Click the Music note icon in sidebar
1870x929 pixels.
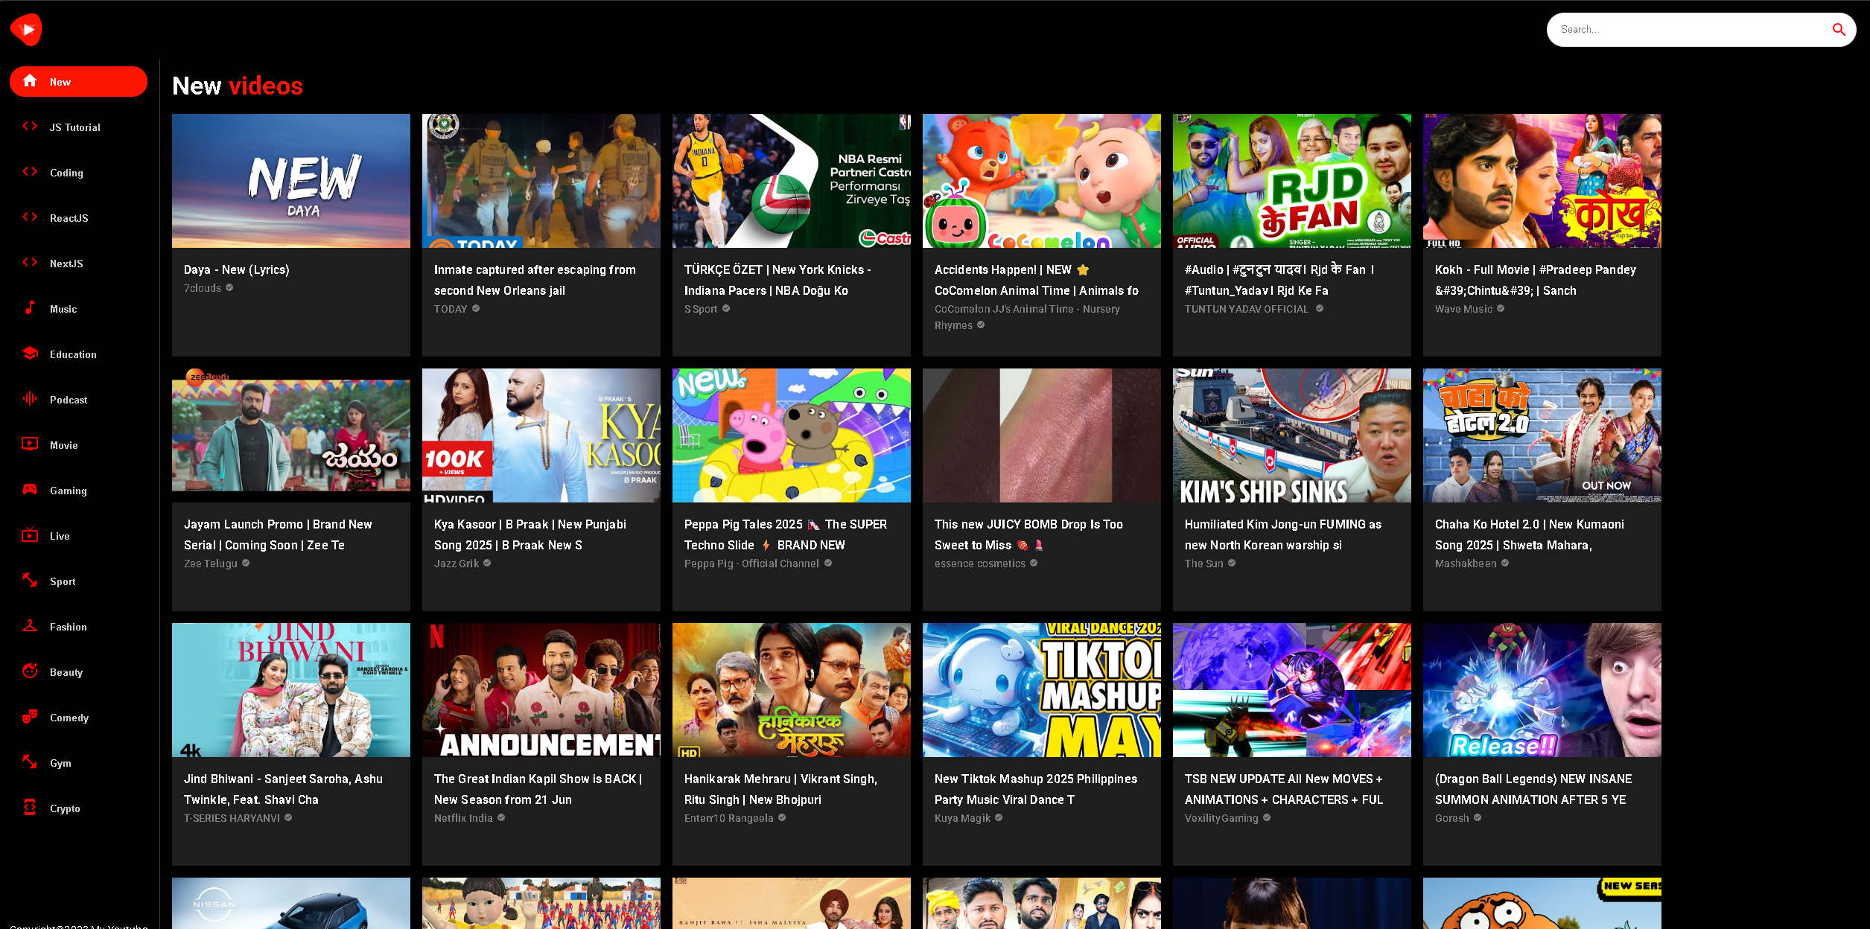(30, 308)
